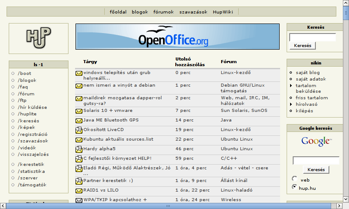349x209 pixels.
Task: Expand the hírolvasó menu arrow
Action: 291,104
